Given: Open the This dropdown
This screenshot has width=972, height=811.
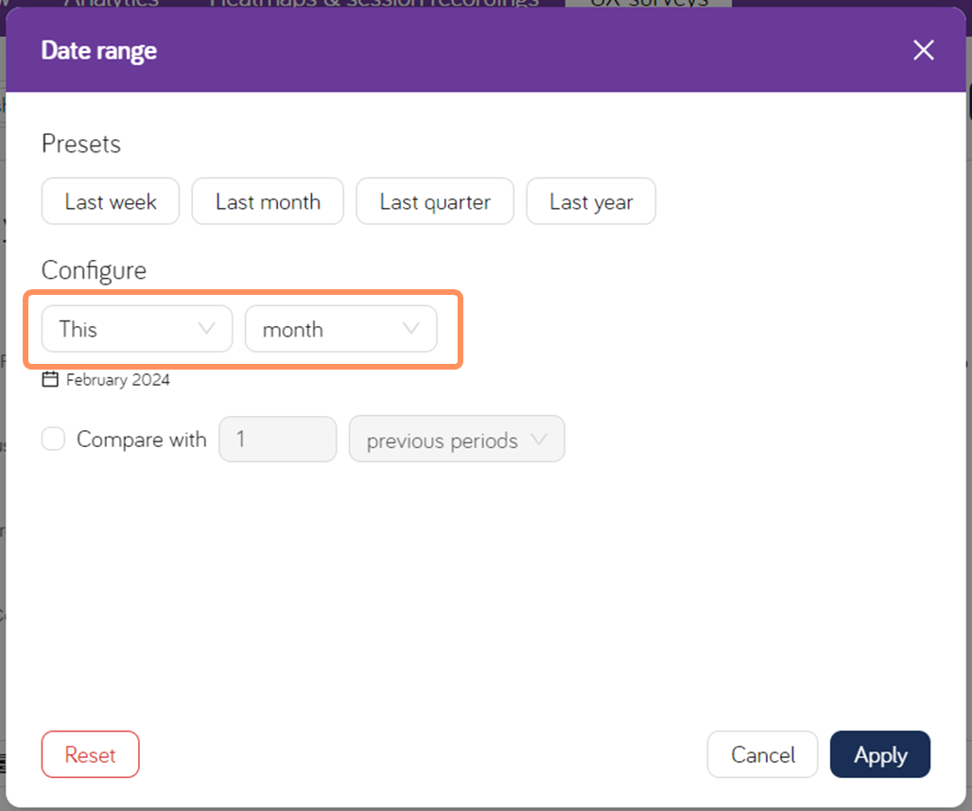Looking at the screenshot, I should pyautogui.click(x=135, y=329).
